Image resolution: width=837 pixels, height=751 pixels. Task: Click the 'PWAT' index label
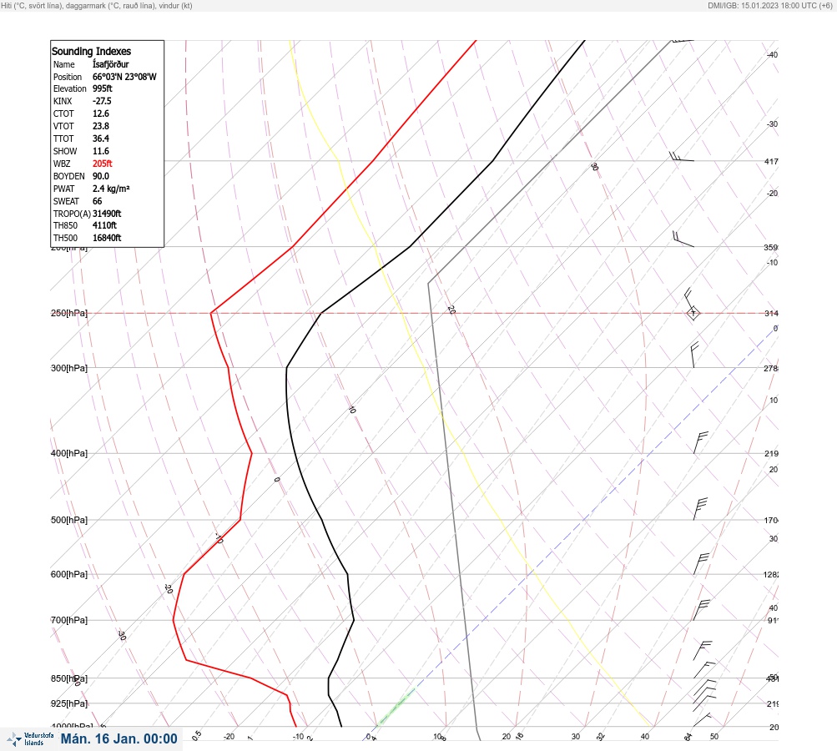click(64, 189)
